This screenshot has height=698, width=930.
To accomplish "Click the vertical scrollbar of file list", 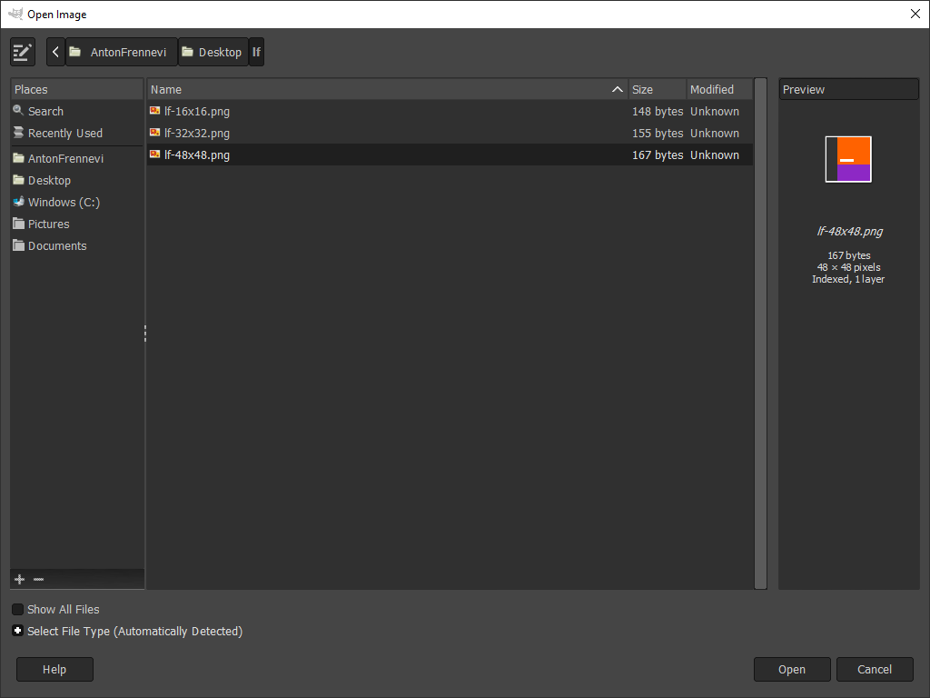I will pyautogui.click(x=760, y=334).
